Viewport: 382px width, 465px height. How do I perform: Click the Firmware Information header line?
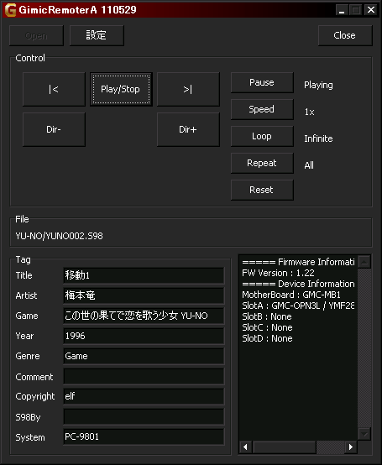pyautogui.click(x=298, y=262)
